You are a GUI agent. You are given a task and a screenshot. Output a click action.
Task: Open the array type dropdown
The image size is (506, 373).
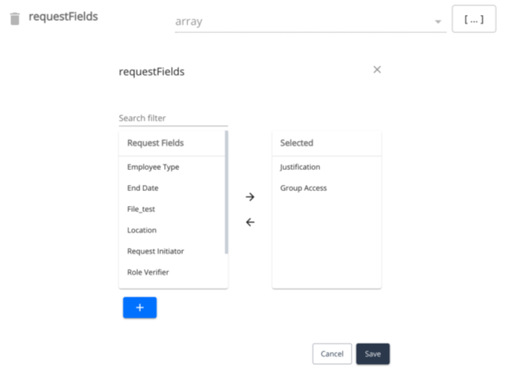coord(437,22)
